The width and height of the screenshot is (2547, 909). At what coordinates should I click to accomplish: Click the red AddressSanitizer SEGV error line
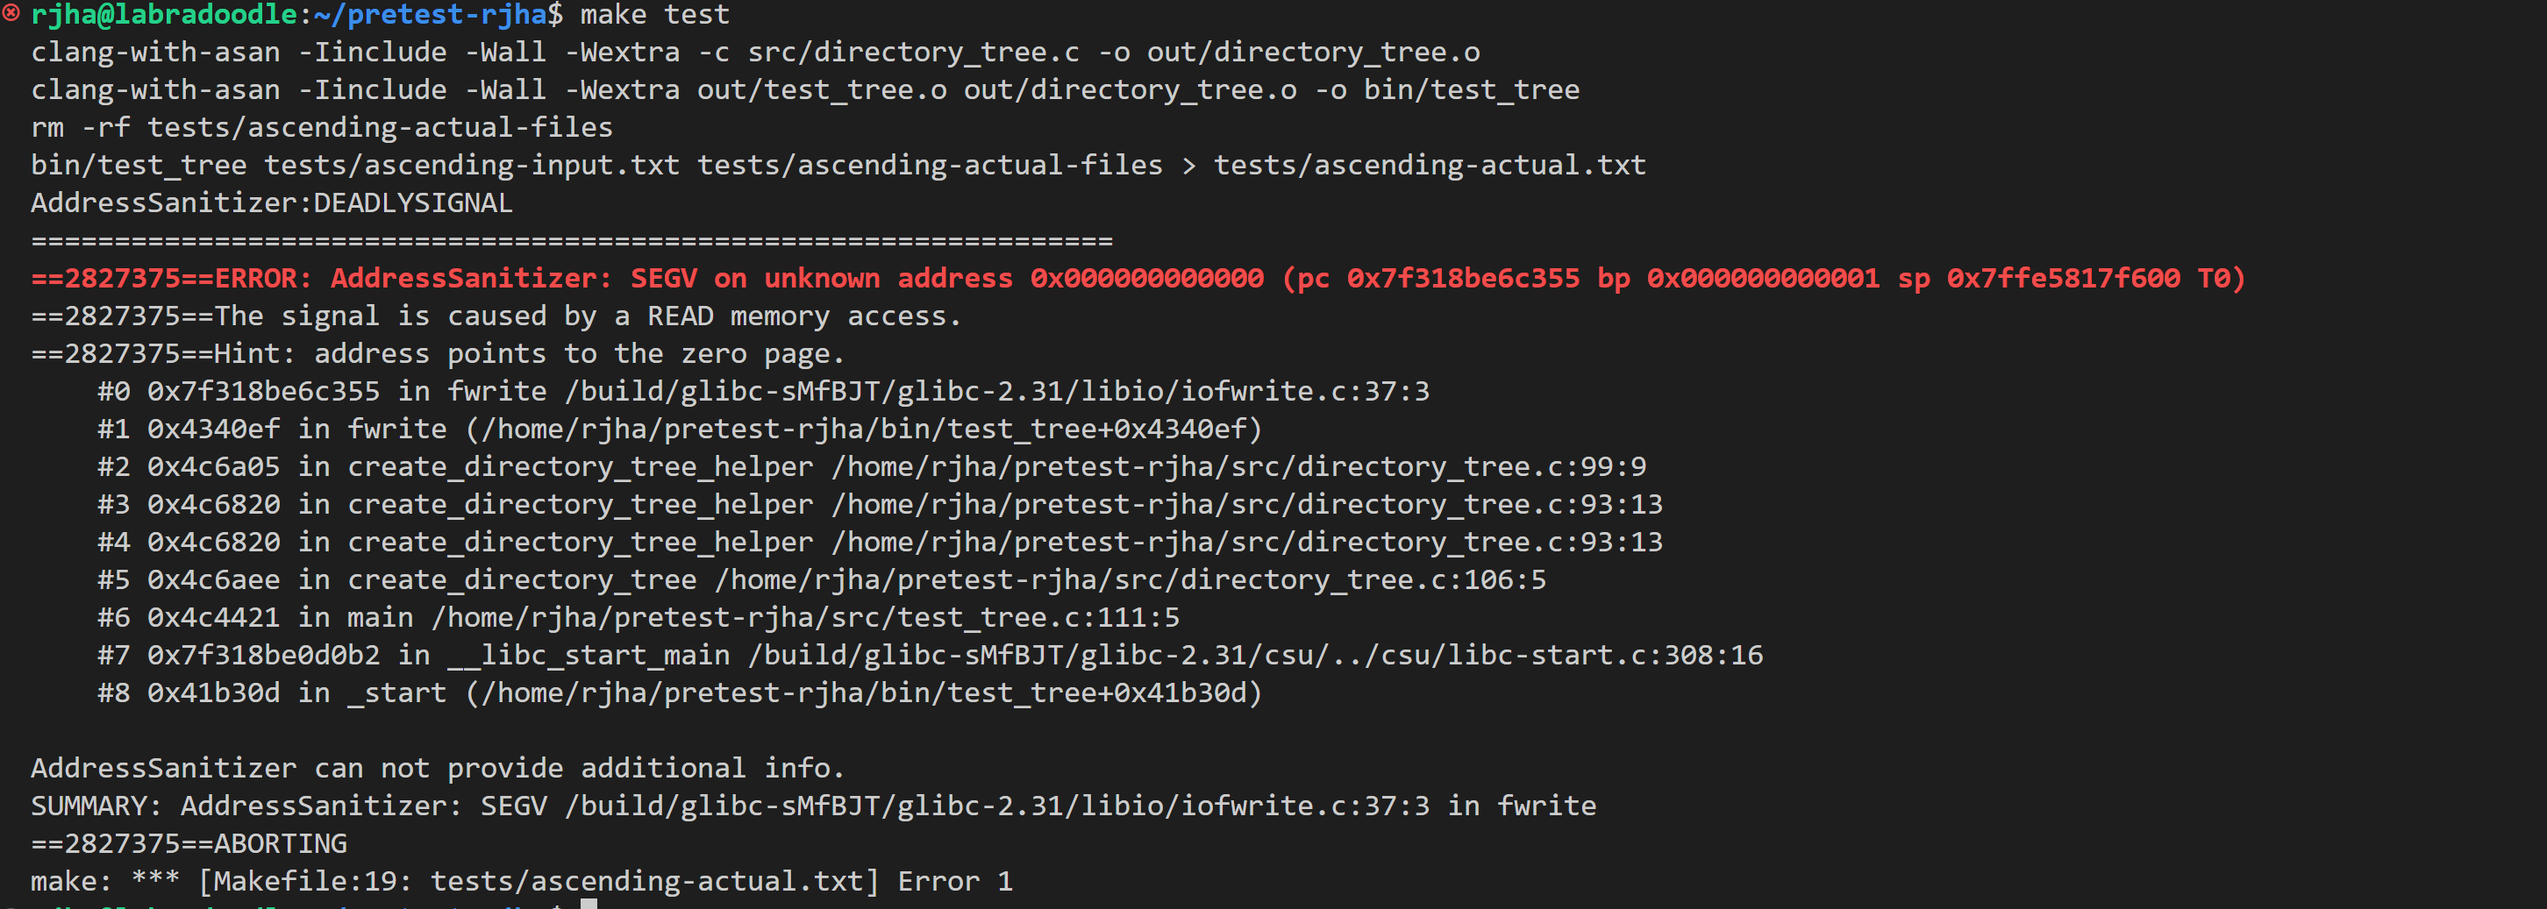point(1137,279)
